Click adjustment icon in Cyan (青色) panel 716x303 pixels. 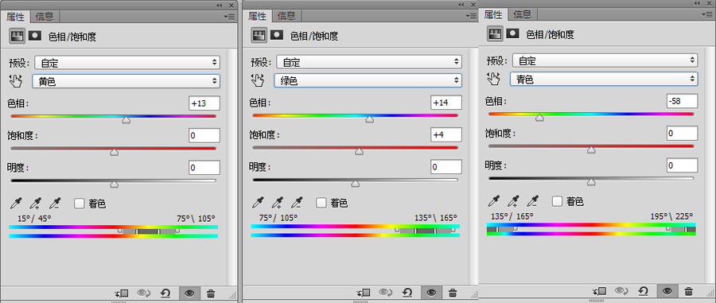(x=495, y=33)
